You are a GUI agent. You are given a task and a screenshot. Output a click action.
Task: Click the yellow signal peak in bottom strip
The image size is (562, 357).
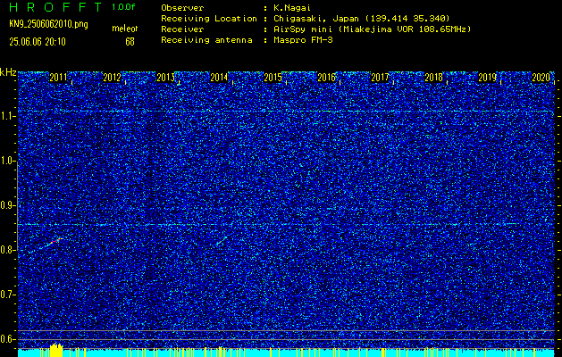(x=56, y=349)
